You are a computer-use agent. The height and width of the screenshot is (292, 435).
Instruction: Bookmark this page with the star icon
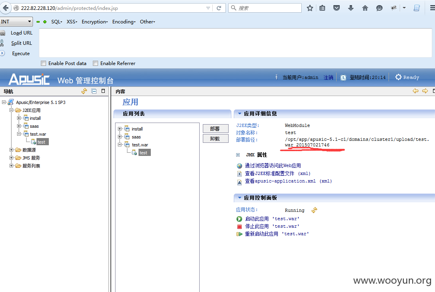pyautogui.click(x=310, y=8)
